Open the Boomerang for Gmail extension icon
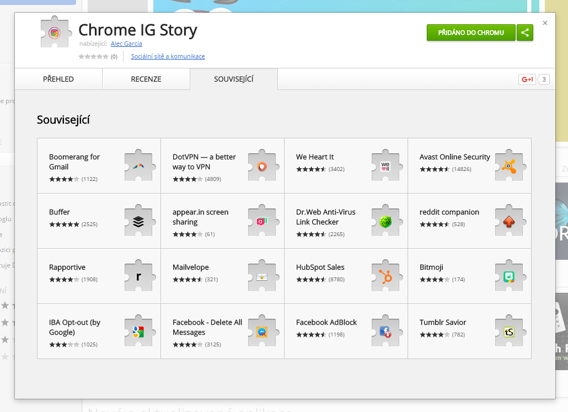568x412 pixels. (x=140, y=165)
